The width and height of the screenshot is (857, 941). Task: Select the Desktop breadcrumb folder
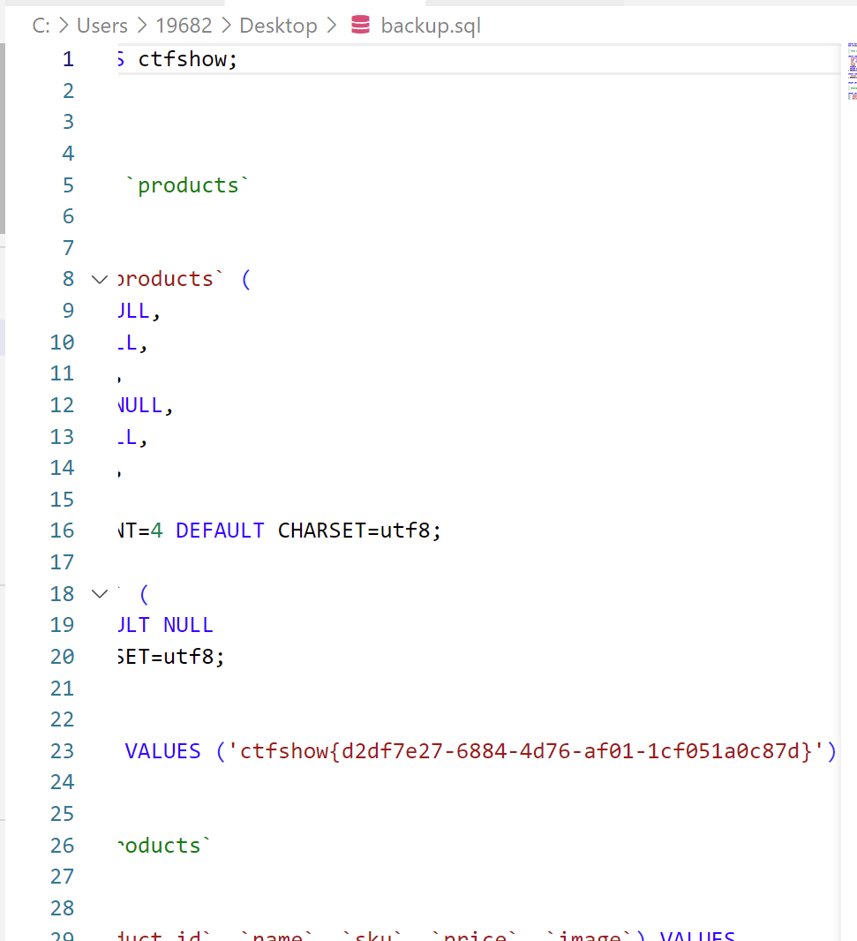278,26
